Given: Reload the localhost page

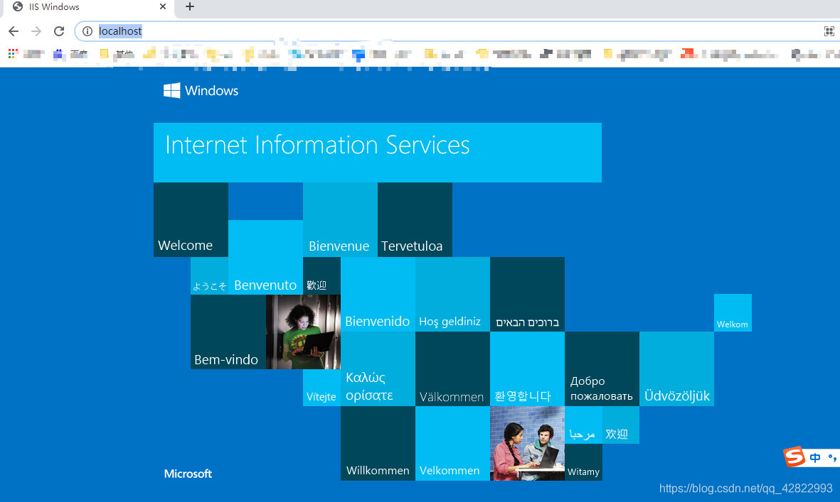Looking at the screenshot, I should pyautogui.click(x=59, y=31).
